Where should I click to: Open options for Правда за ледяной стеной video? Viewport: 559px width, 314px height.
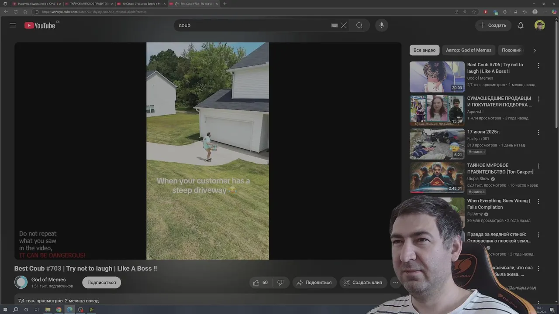point(538,235)
